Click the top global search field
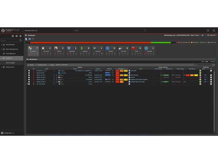Image resolution: width=218 pixels, height=163 pixels. pos(110,31)
